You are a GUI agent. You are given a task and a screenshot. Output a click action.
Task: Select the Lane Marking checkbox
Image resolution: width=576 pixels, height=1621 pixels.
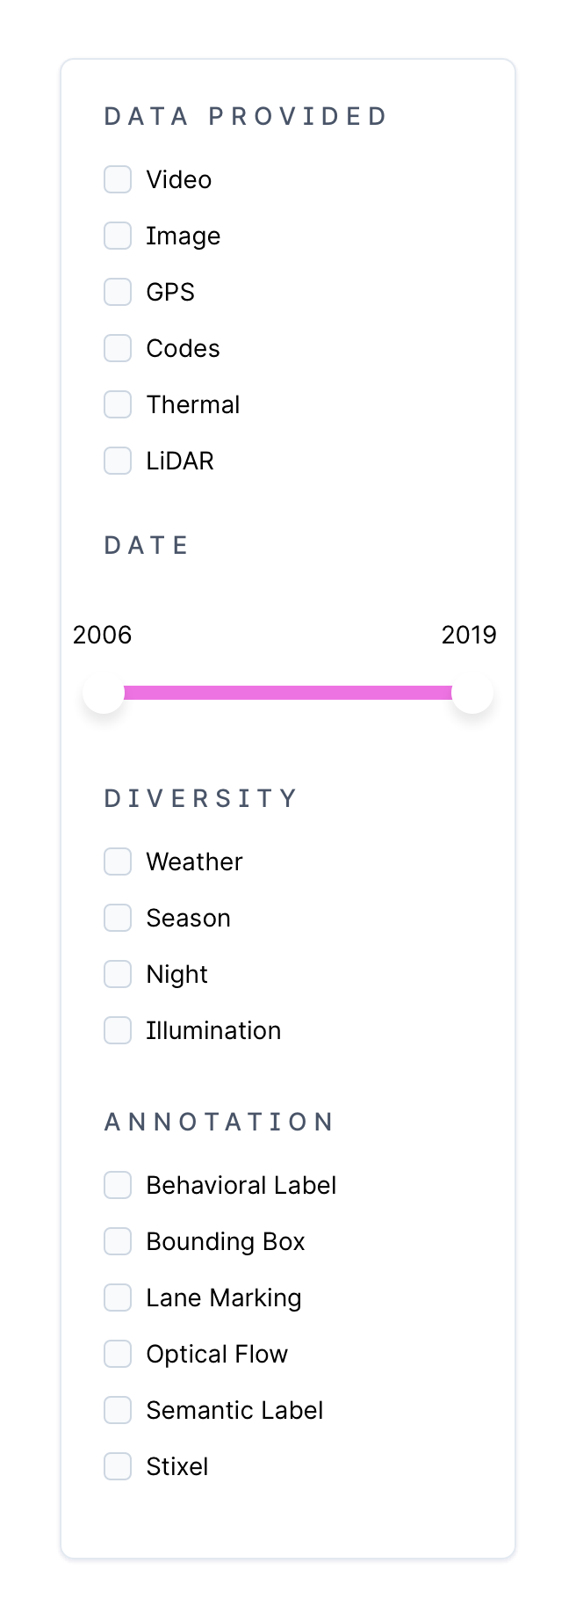[x=117, y=1298]
